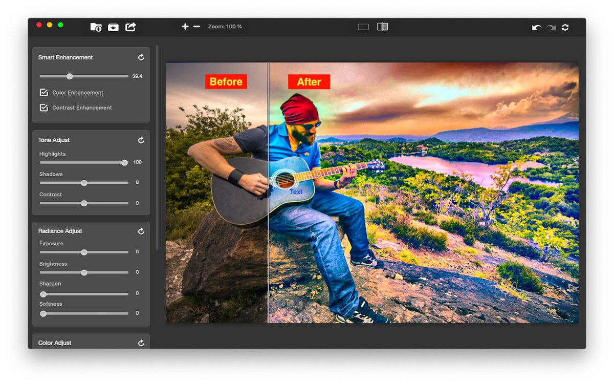Click the Contrast slider handle
614x384 pixels.
click(x=84, y=203)
